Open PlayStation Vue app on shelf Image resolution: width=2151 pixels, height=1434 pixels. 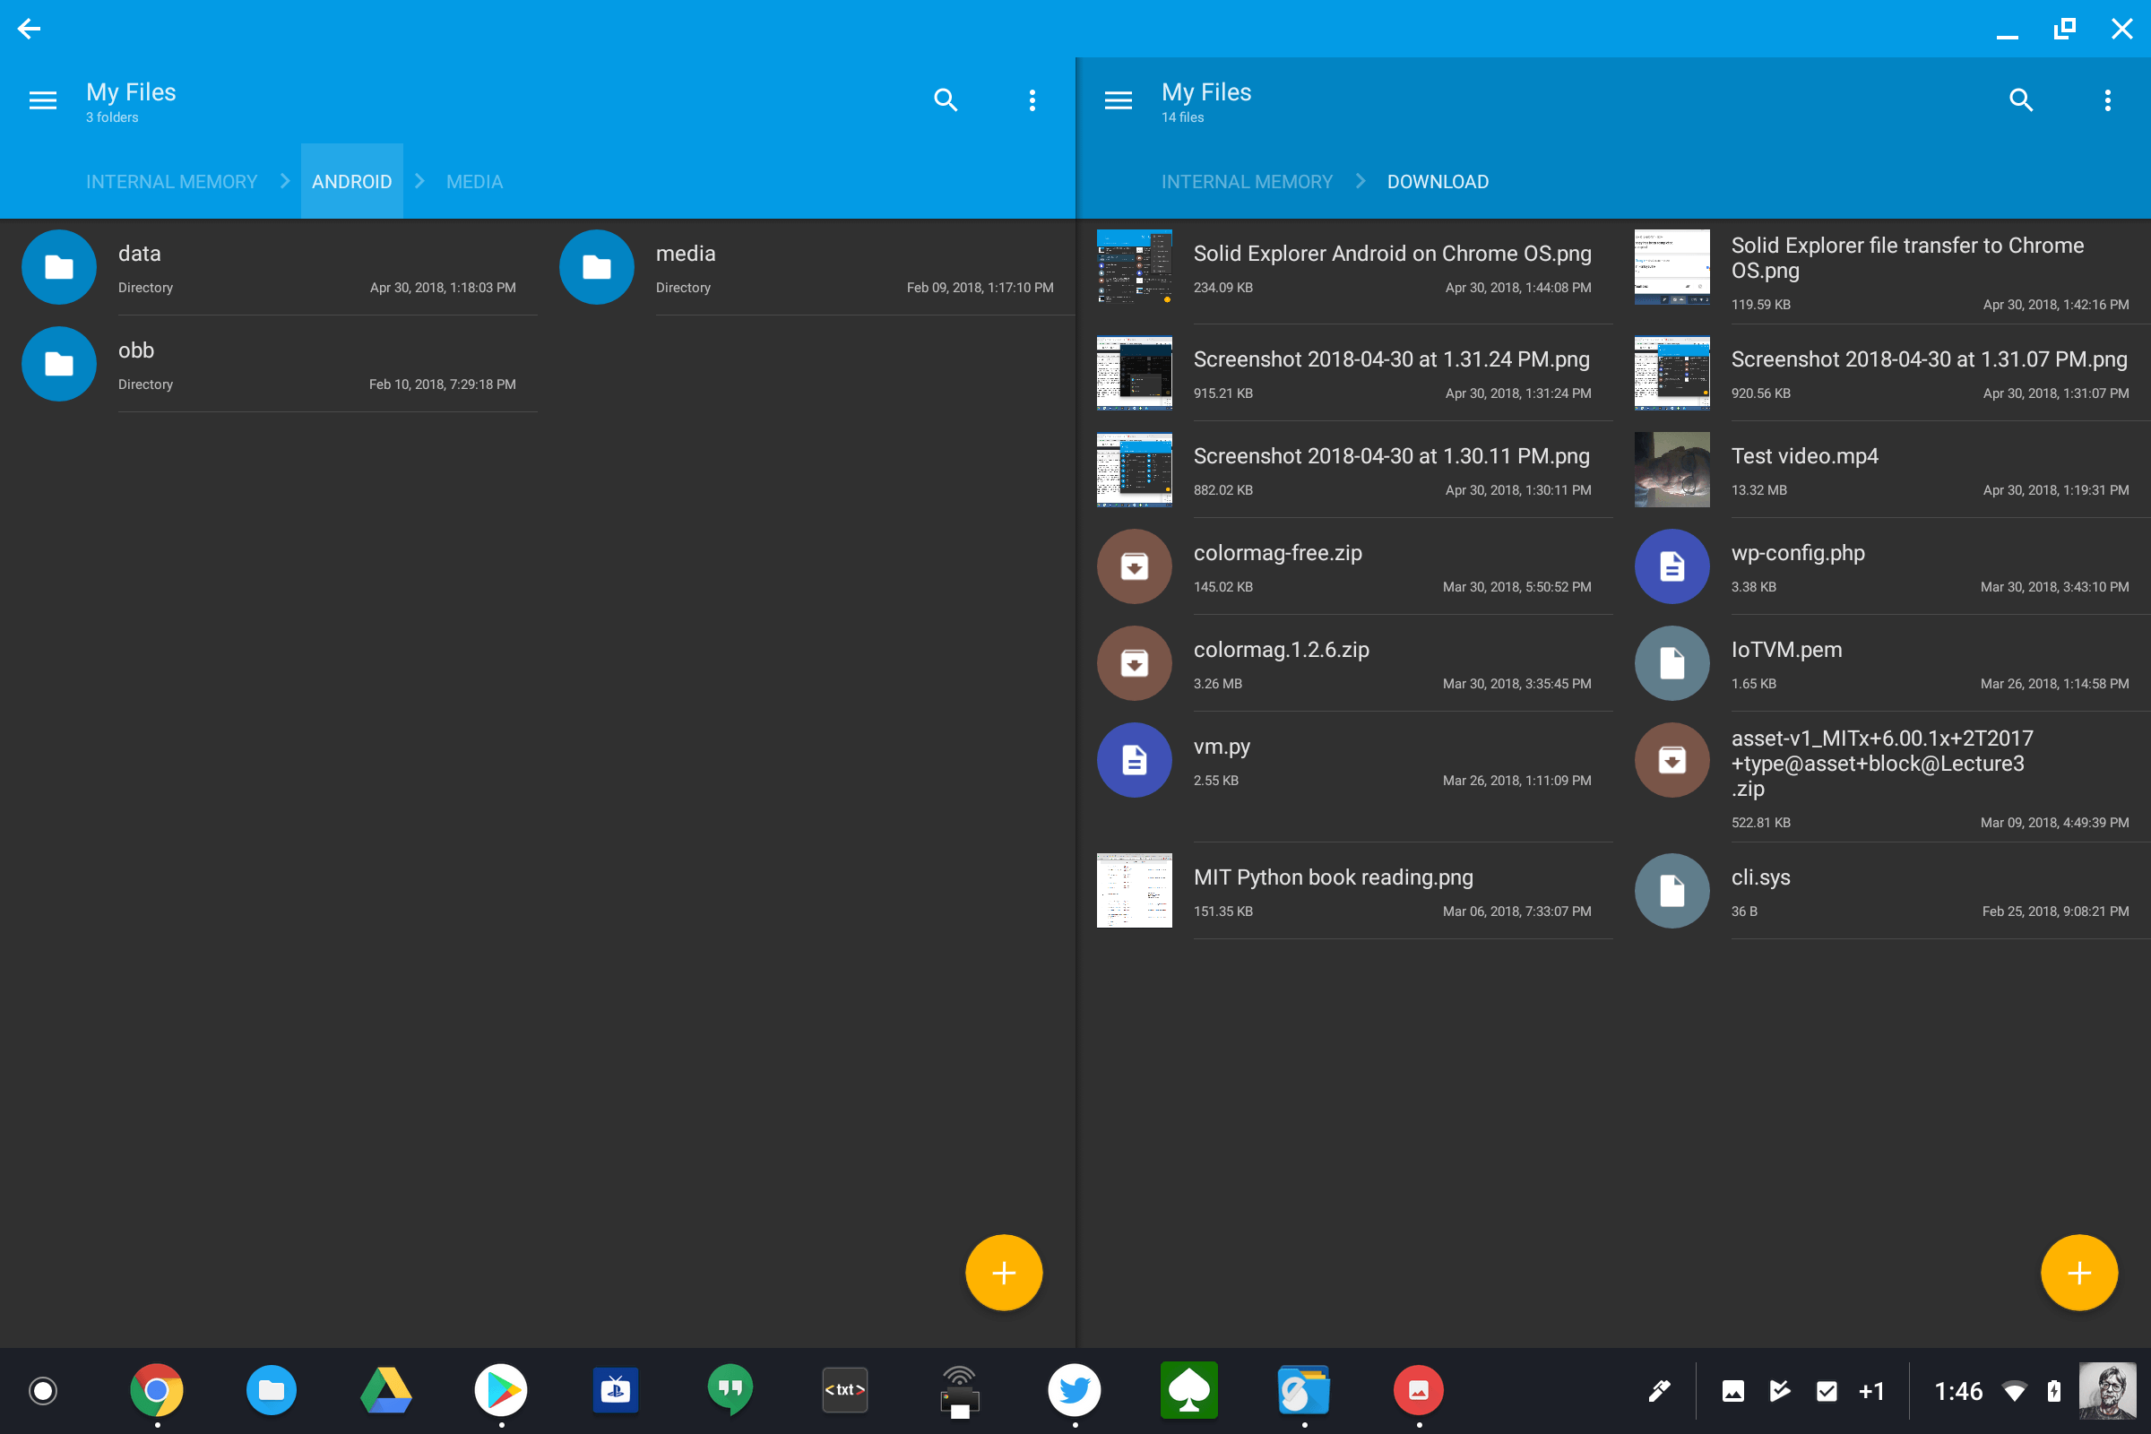click(x=616, y=1391)
